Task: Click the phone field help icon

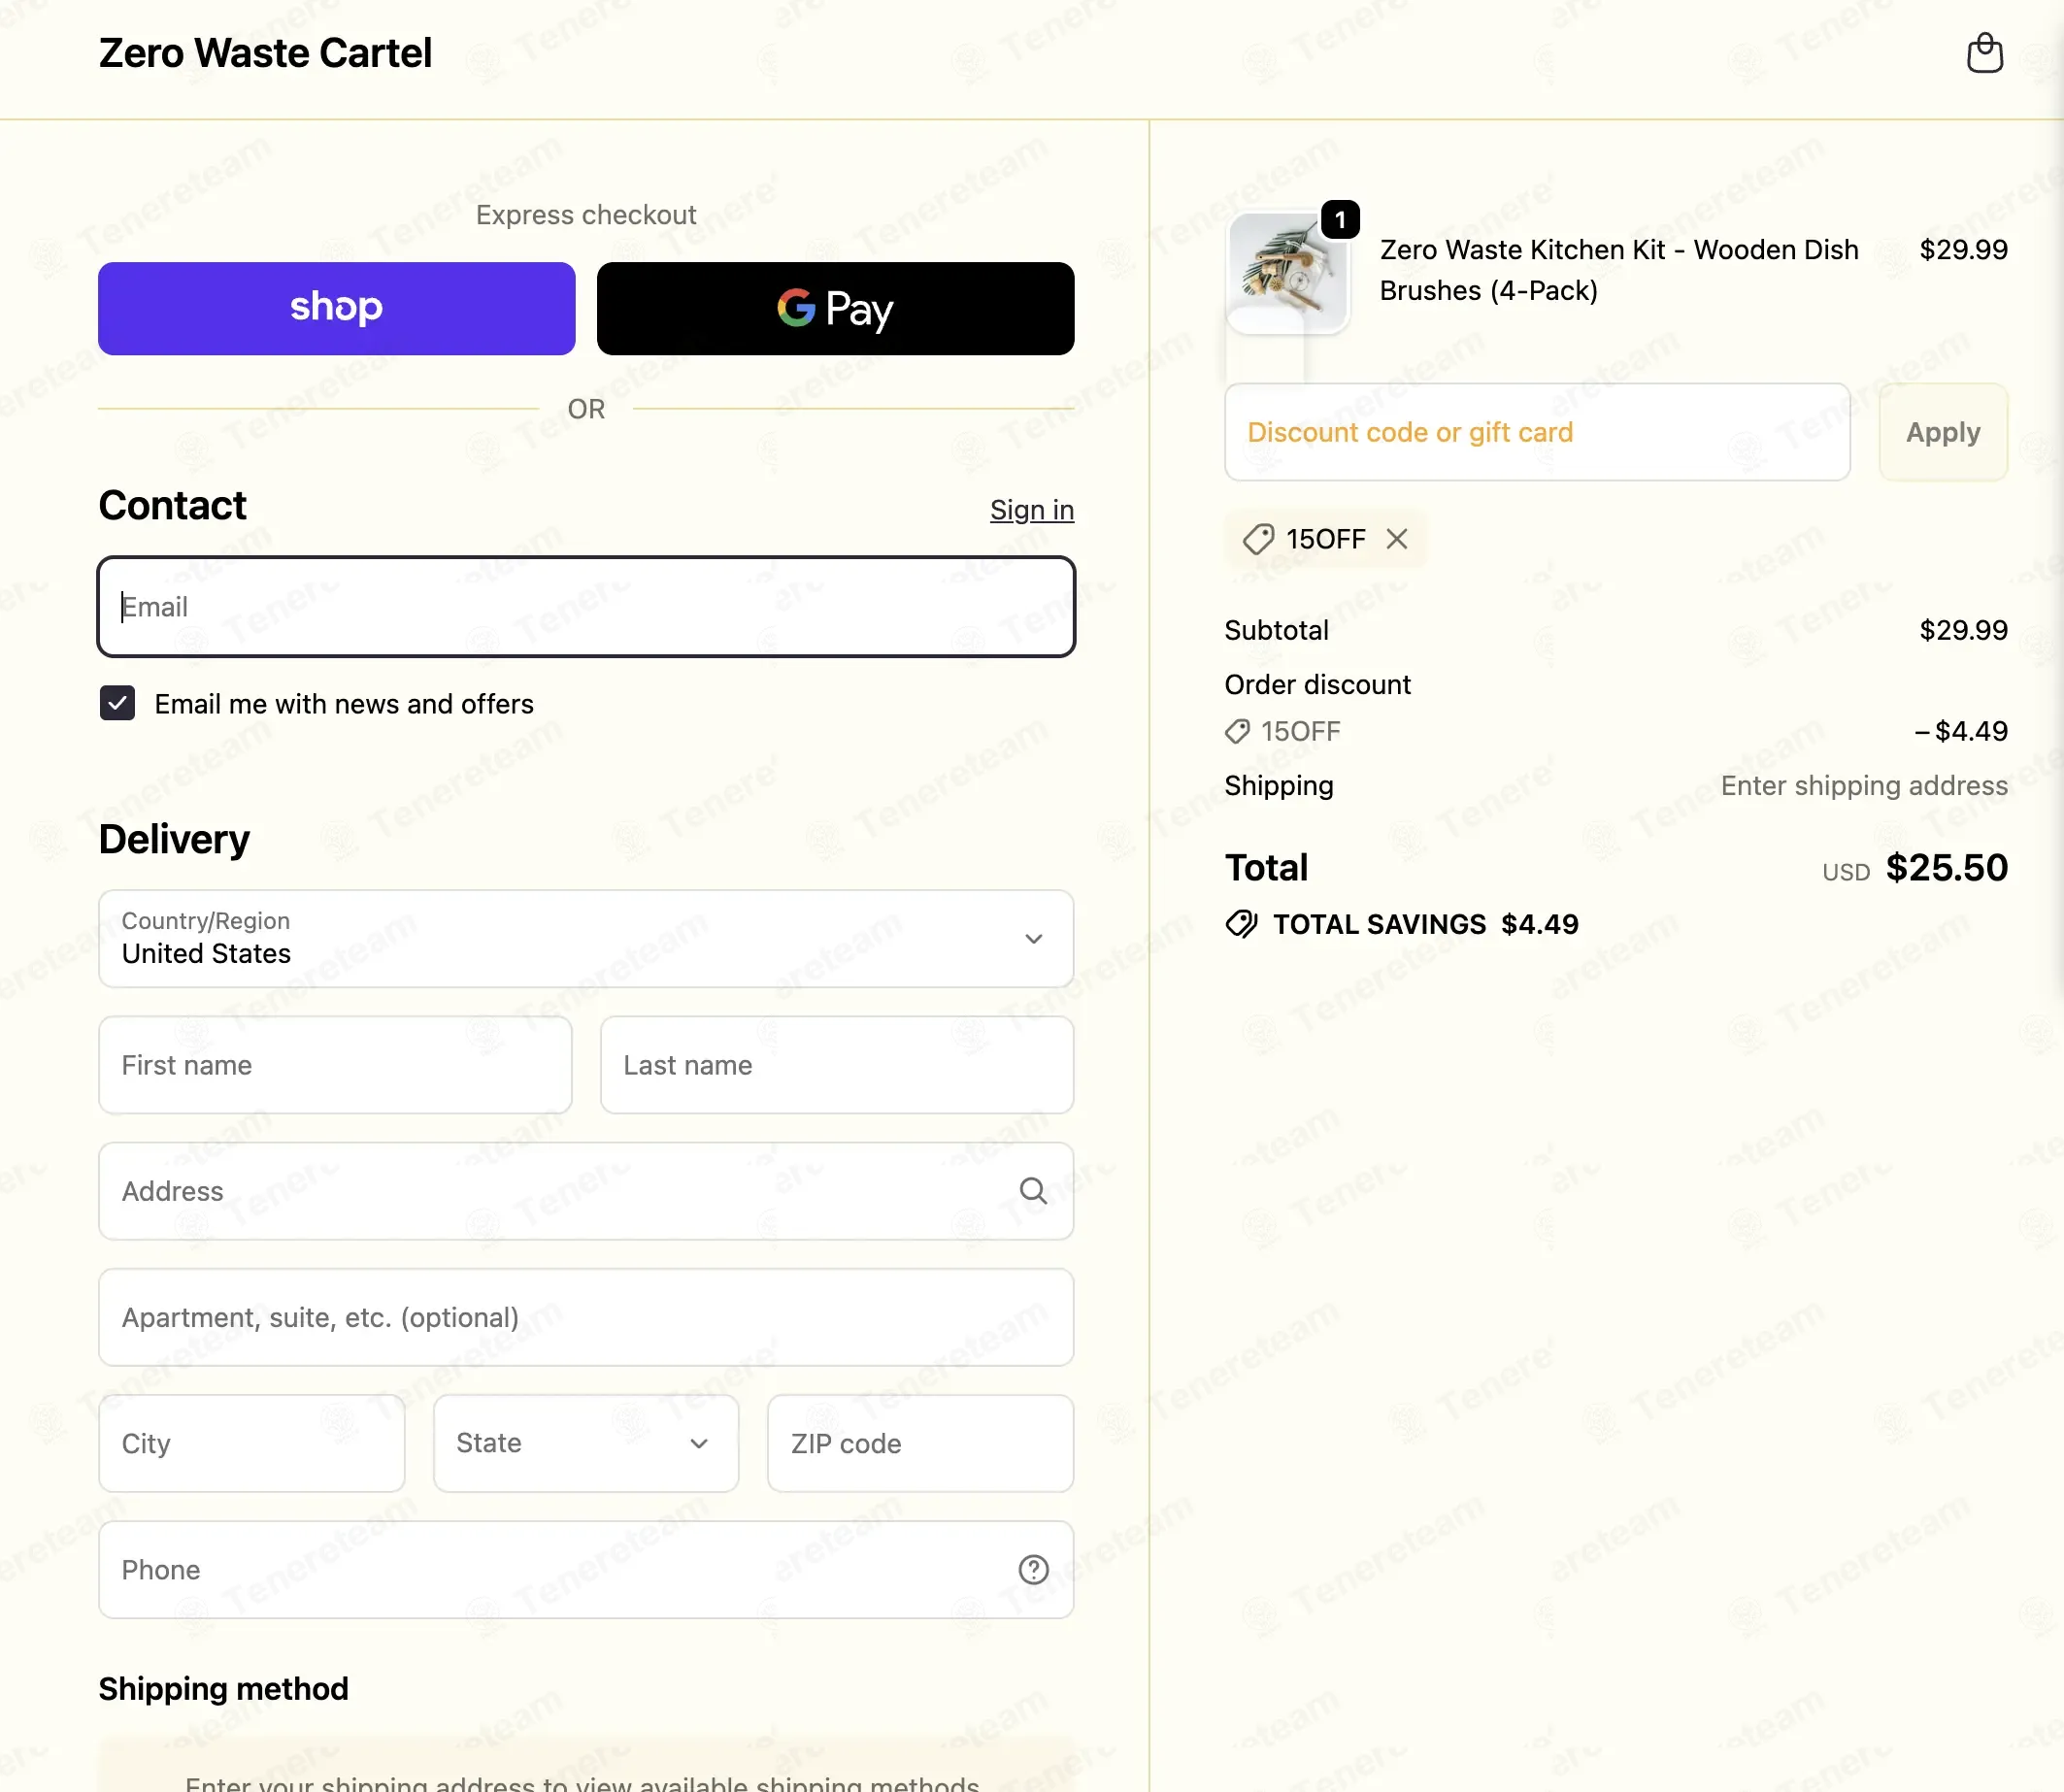Action: pyautogui.click(x=1033, y=1570)
